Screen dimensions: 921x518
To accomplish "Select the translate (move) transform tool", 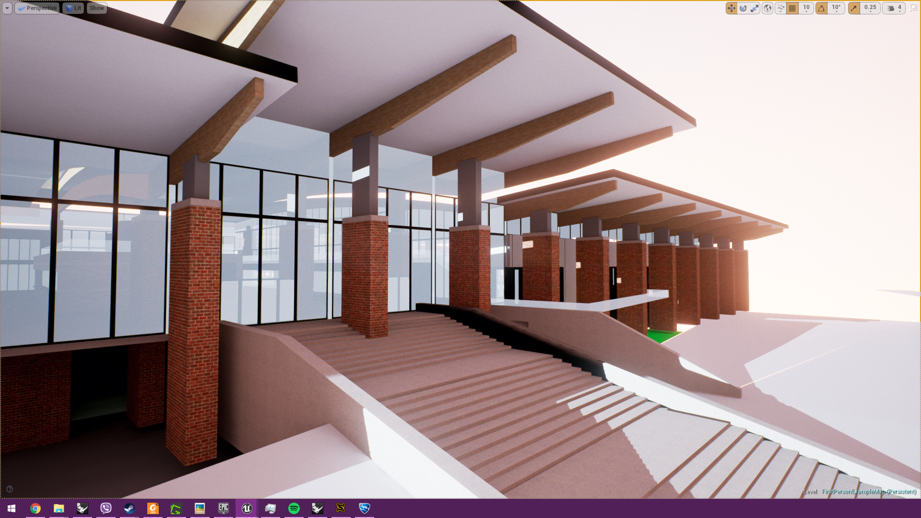I will [x=731, y=8].
